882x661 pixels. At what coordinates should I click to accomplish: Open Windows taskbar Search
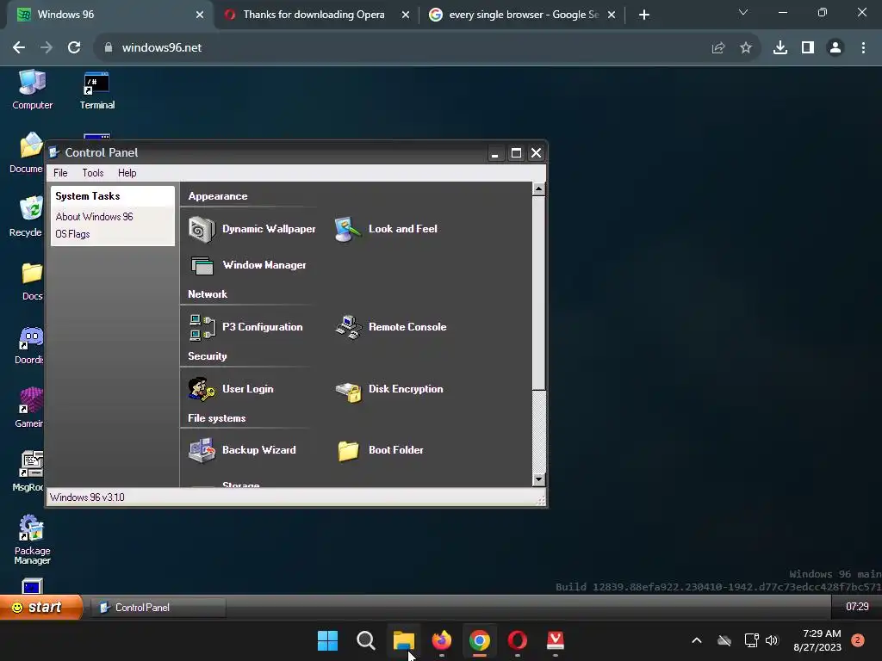pos(365,640)
